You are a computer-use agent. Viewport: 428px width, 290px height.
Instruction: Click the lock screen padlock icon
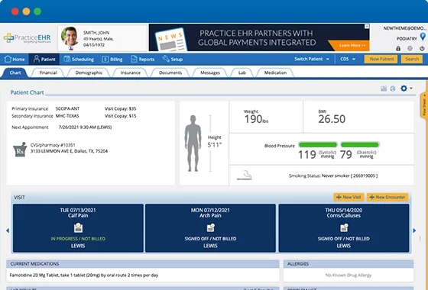[398, 49]
